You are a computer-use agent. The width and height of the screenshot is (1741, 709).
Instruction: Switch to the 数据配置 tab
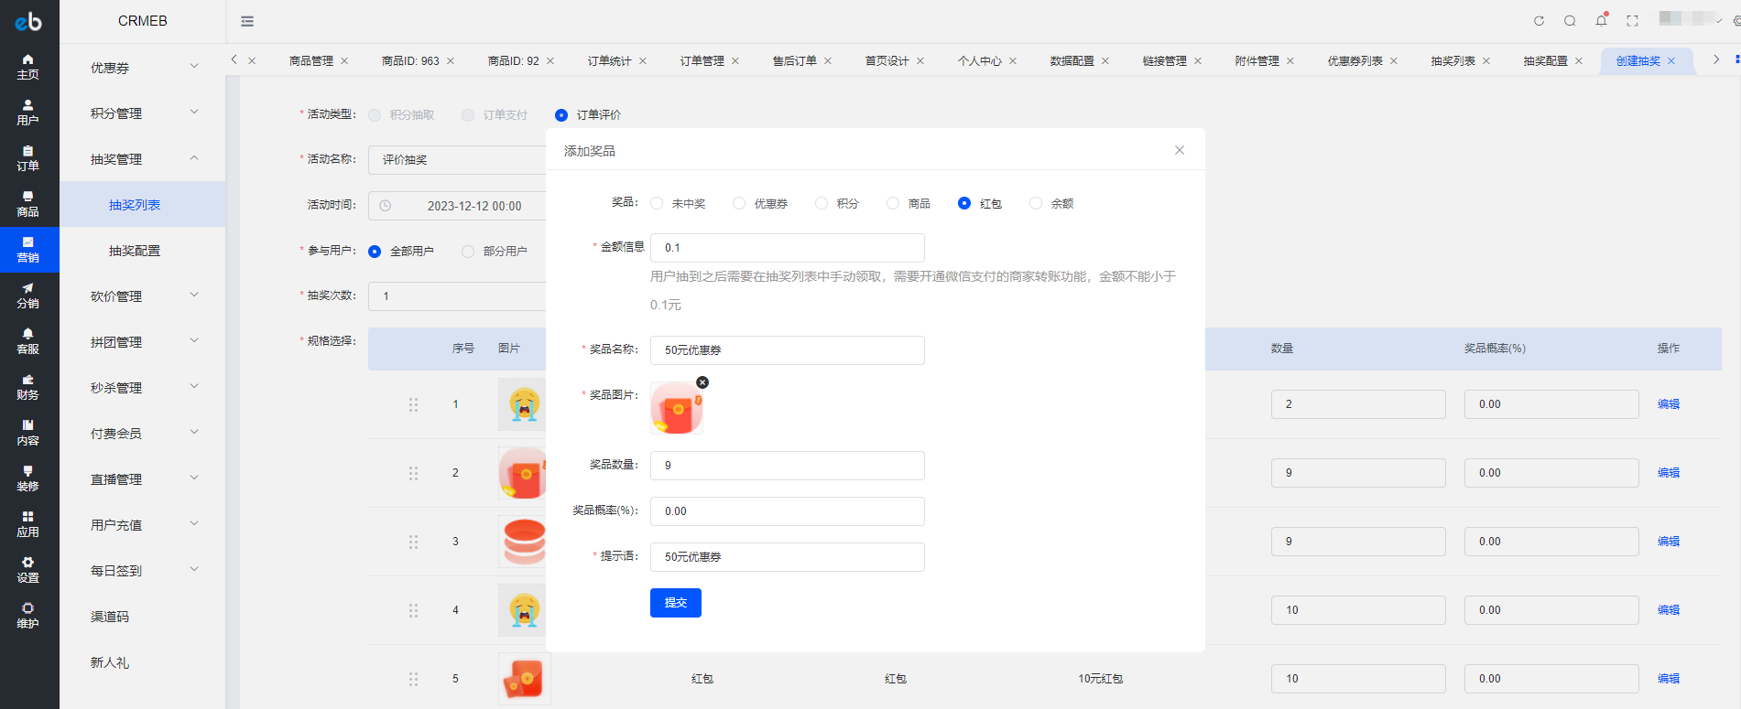[1072, 61]
